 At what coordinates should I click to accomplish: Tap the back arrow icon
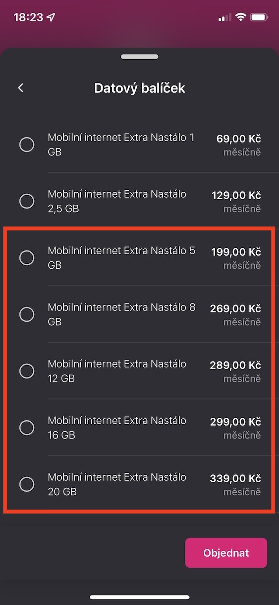click(21, 88)
